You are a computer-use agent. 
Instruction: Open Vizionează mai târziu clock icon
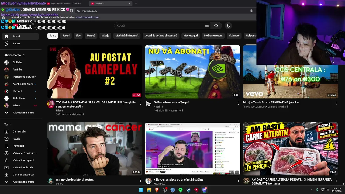pyautogui.click(x=6, y=153)
